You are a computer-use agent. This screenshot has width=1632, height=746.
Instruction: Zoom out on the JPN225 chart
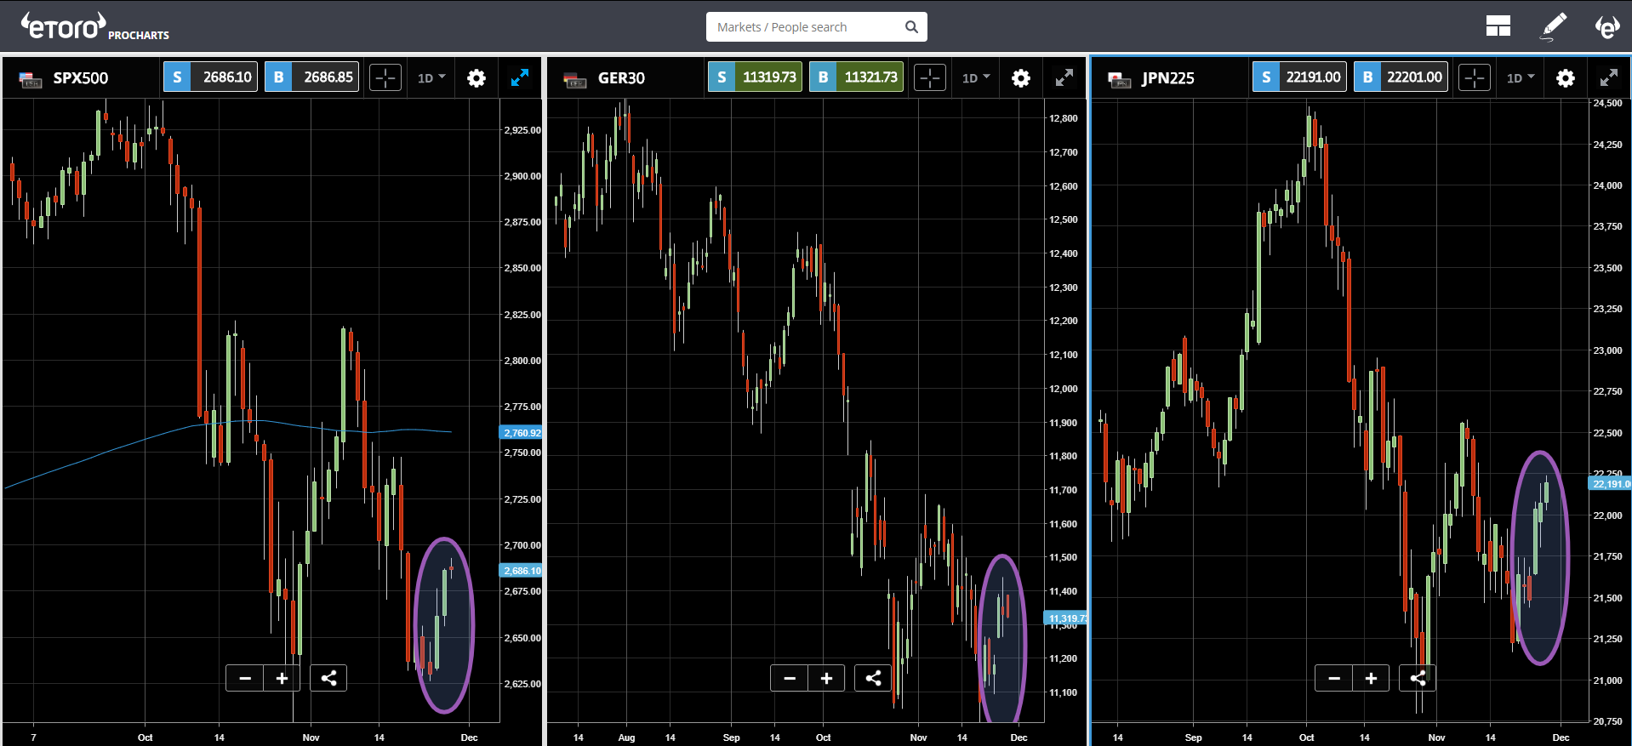1334,678
